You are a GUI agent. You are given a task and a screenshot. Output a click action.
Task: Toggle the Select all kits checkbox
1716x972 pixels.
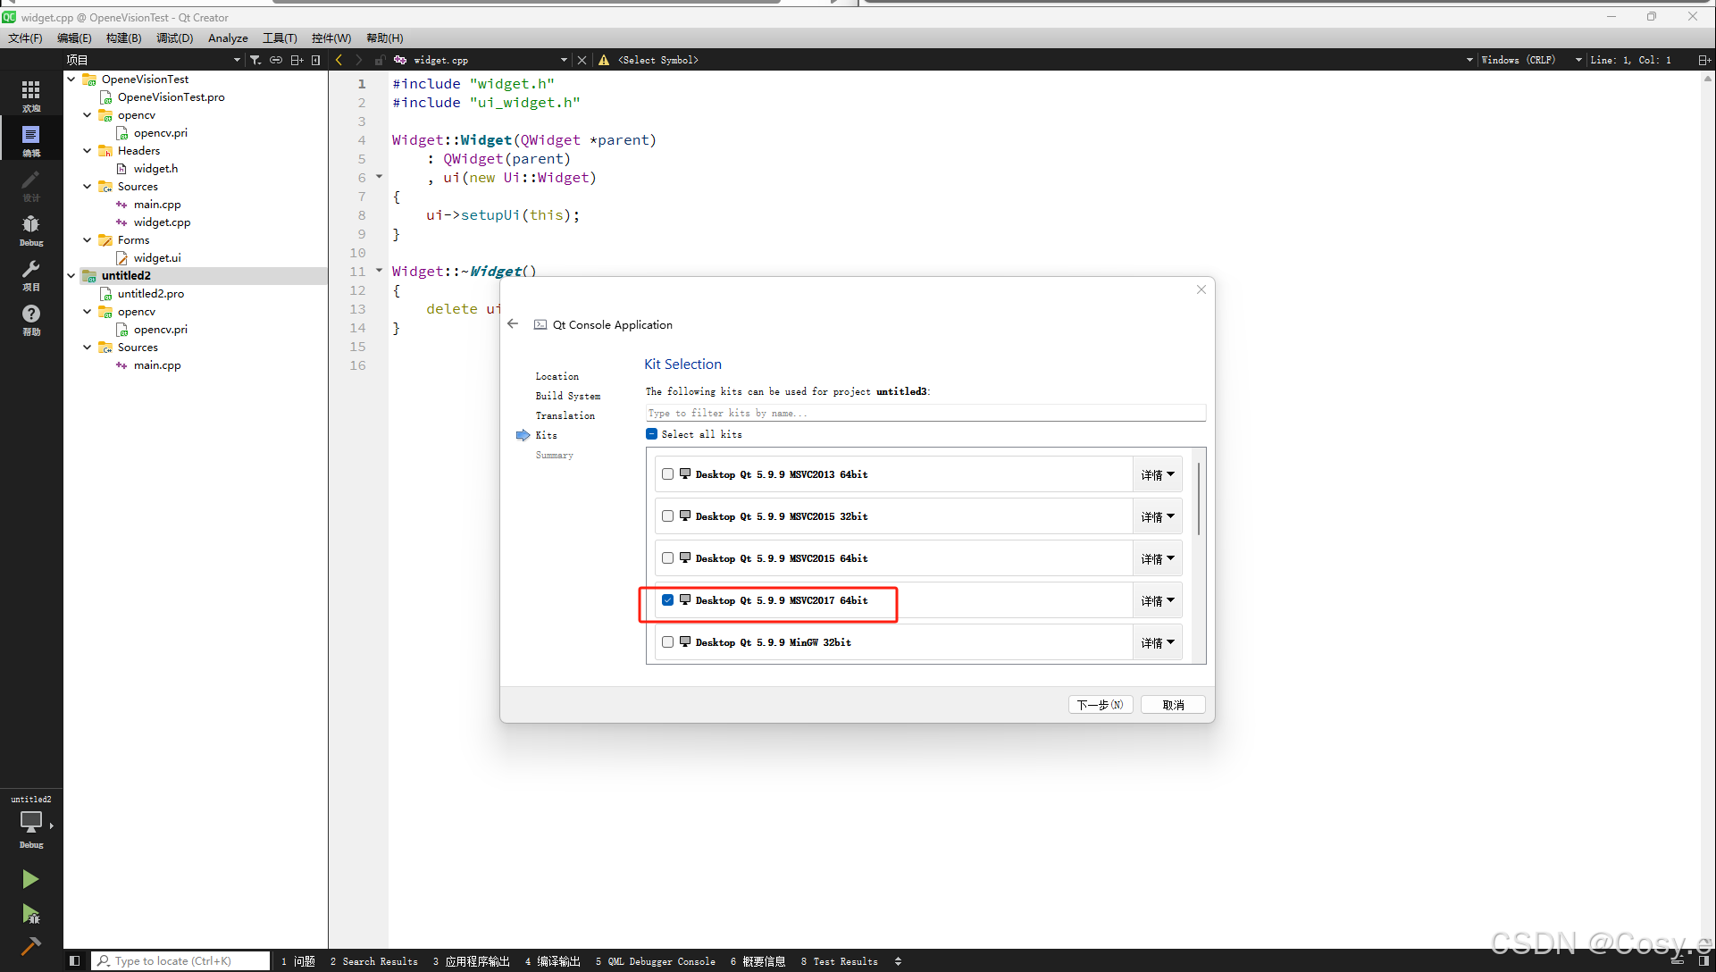651,434
